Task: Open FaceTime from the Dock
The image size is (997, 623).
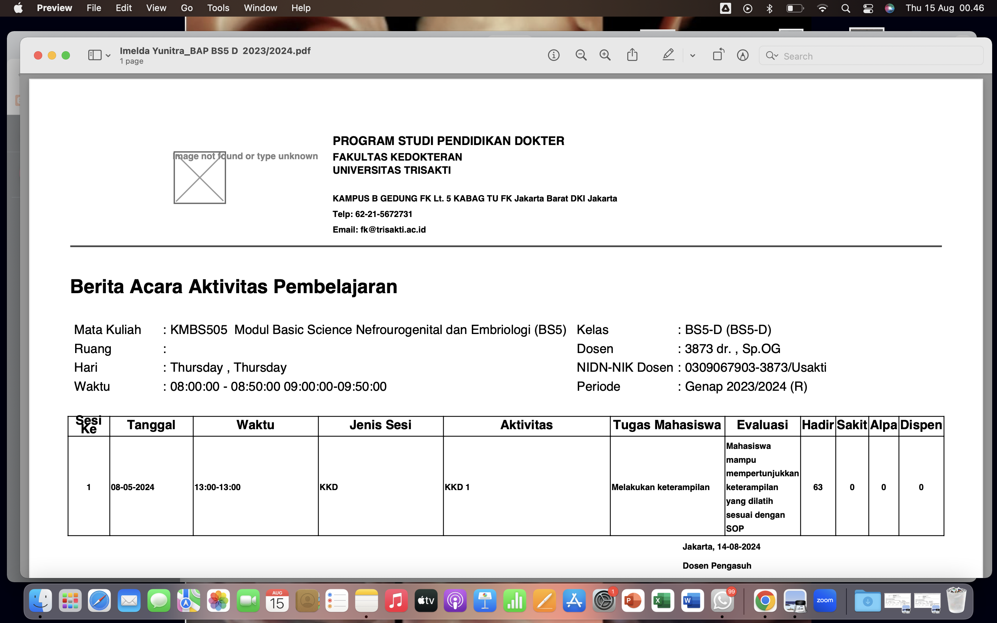Action: tap(248, 601)
